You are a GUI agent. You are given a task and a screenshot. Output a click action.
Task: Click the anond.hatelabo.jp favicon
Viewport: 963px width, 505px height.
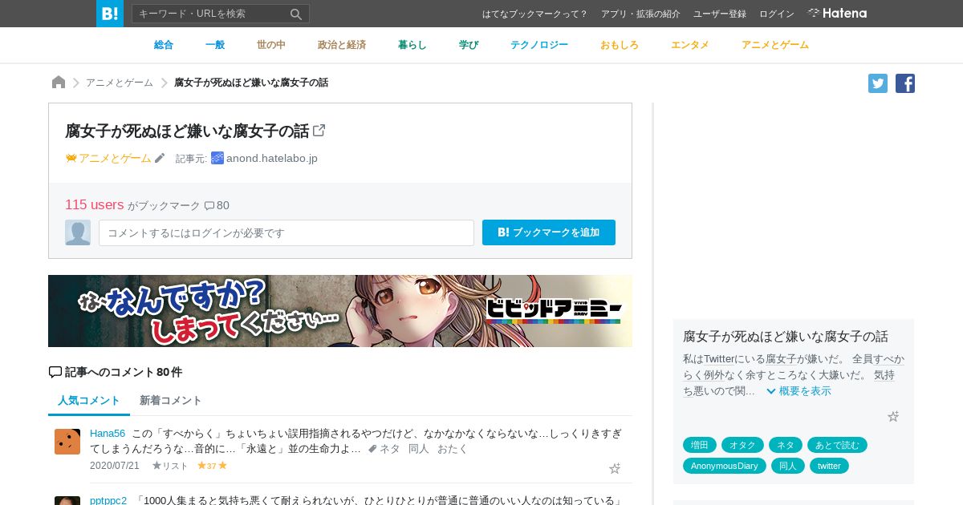tap(217, 158)
